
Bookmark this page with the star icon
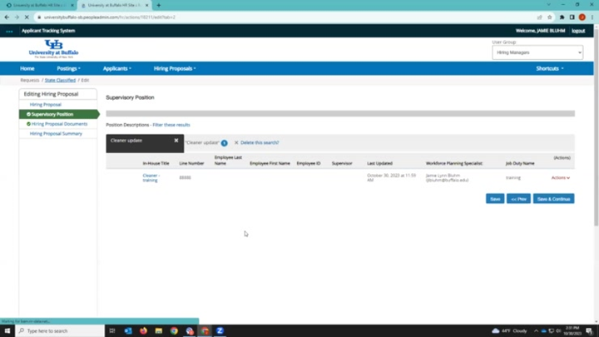pyautogui.click(x=550, y=17)
